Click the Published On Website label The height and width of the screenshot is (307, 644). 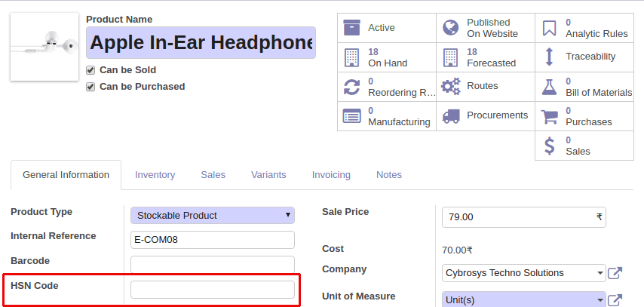(492, 28)
